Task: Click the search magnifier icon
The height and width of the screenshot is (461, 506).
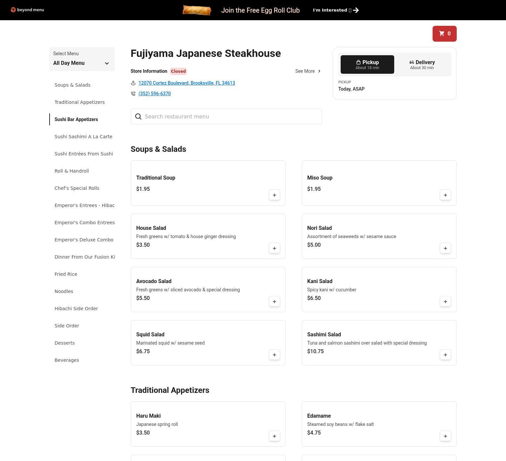Action: tap(138, 116)
